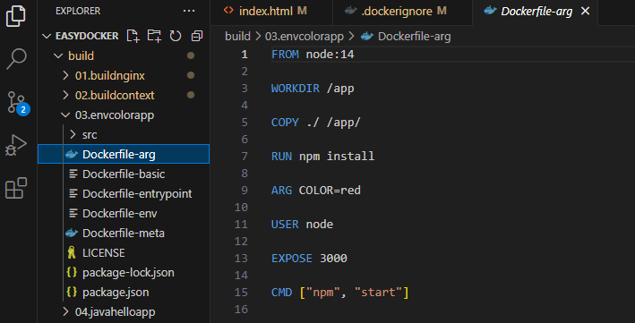
Task: Click the braces icon beside package.json
Action: pos(72,292)
